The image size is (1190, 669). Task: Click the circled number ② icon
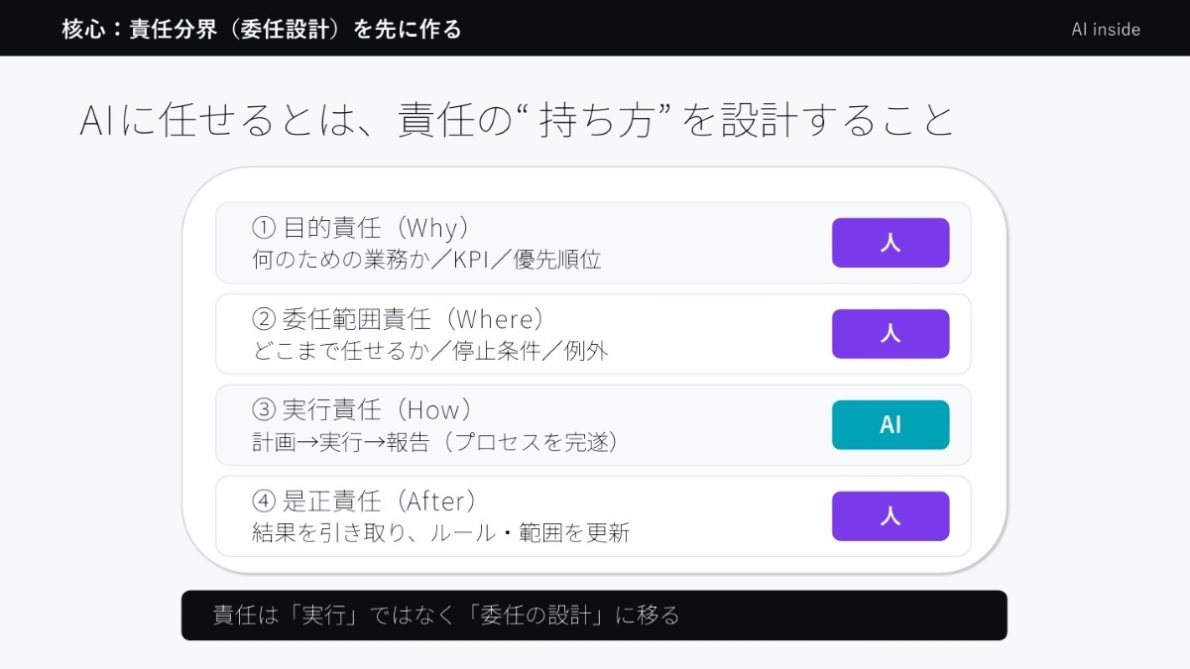(x=263, y=319)
